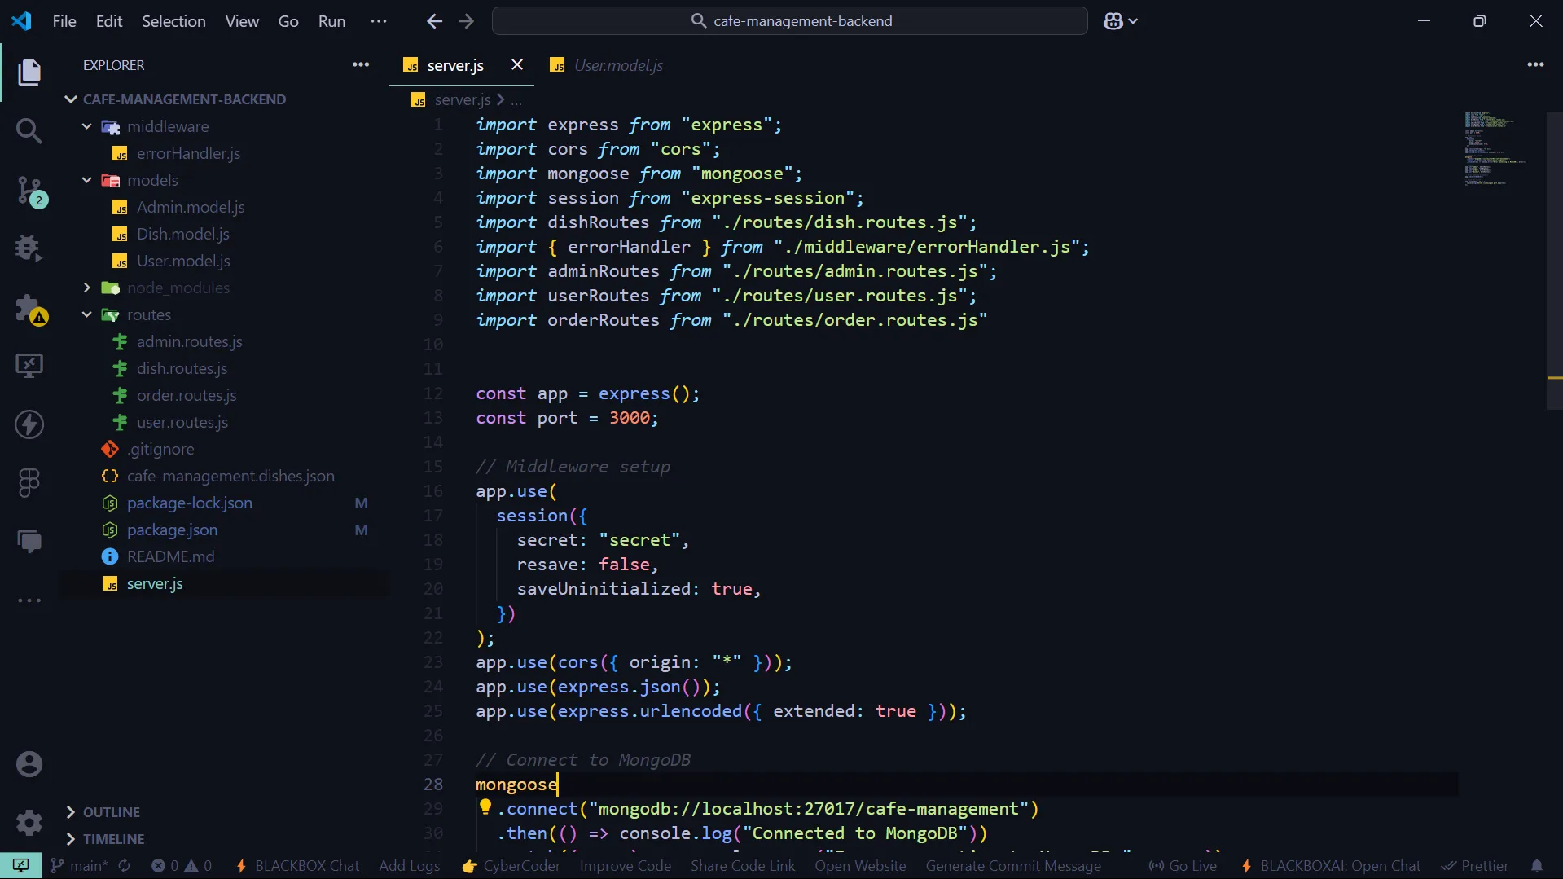
Task: Collapse the middleware folder
Action: click(87, 126)
